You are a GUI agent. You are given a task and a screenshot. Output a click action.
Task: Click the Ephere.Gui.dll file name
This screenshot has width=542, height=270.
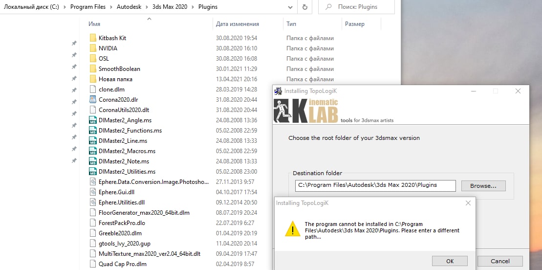click(x=117, y=192)
